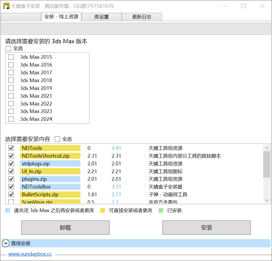Check the 3ds Max 2024 box
Viewport: 272px width, 261px height.
11,119
